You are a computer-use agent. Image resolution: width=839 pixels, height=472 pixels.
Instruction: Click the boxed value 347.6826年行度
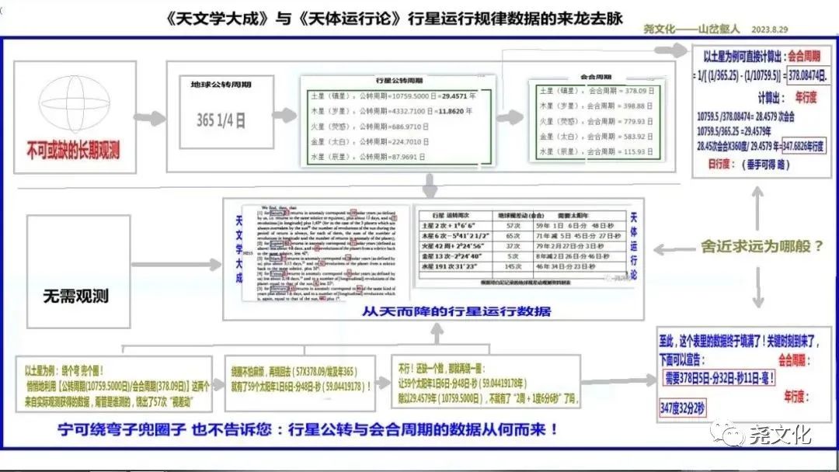point(804,146)
